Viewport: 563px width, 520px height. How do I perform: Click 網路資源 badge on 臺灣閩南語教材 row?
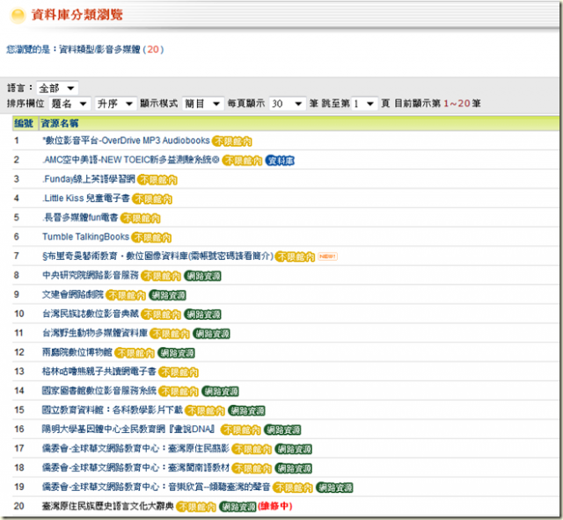(x=294, y=469)
